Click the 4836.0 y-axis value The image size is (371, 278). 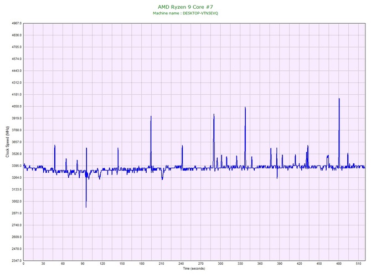click(17, 35)
